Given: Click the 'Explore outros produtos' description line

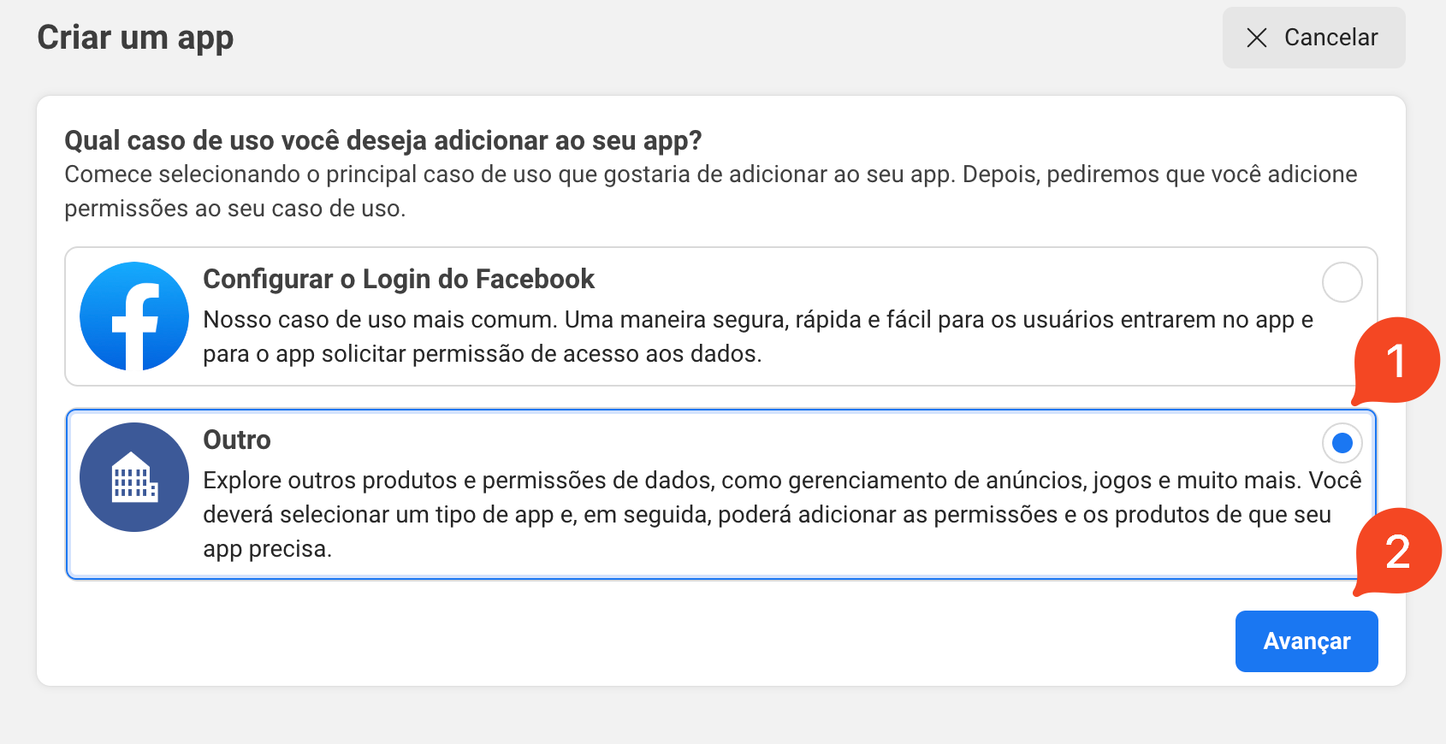Looking at the screenshot, I should click(x=781, y=481).
